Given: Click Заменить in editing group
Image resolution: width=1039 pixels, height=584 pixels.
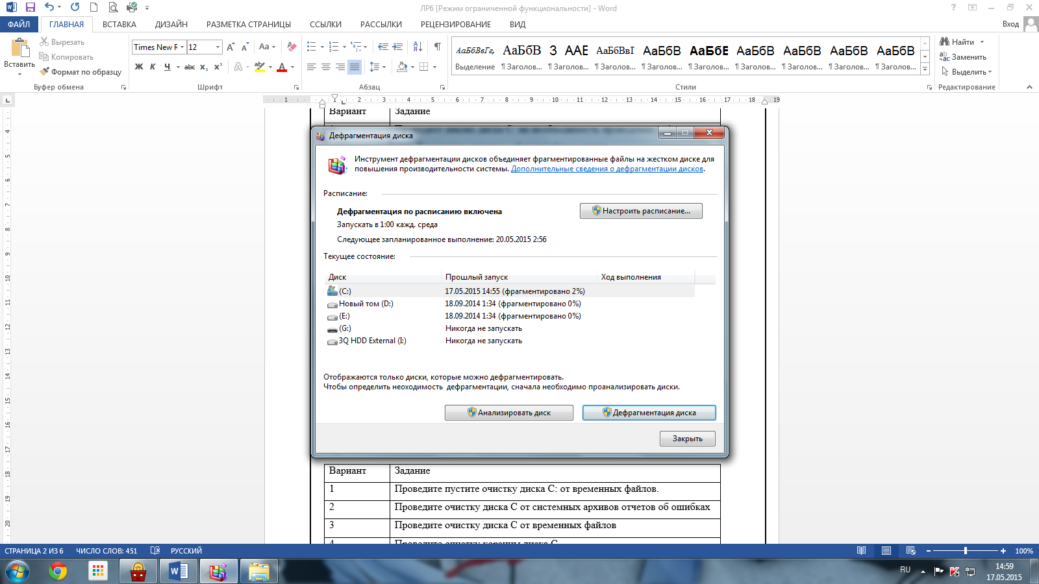Looking at the screenshot, I should click(x=963, y=57).
